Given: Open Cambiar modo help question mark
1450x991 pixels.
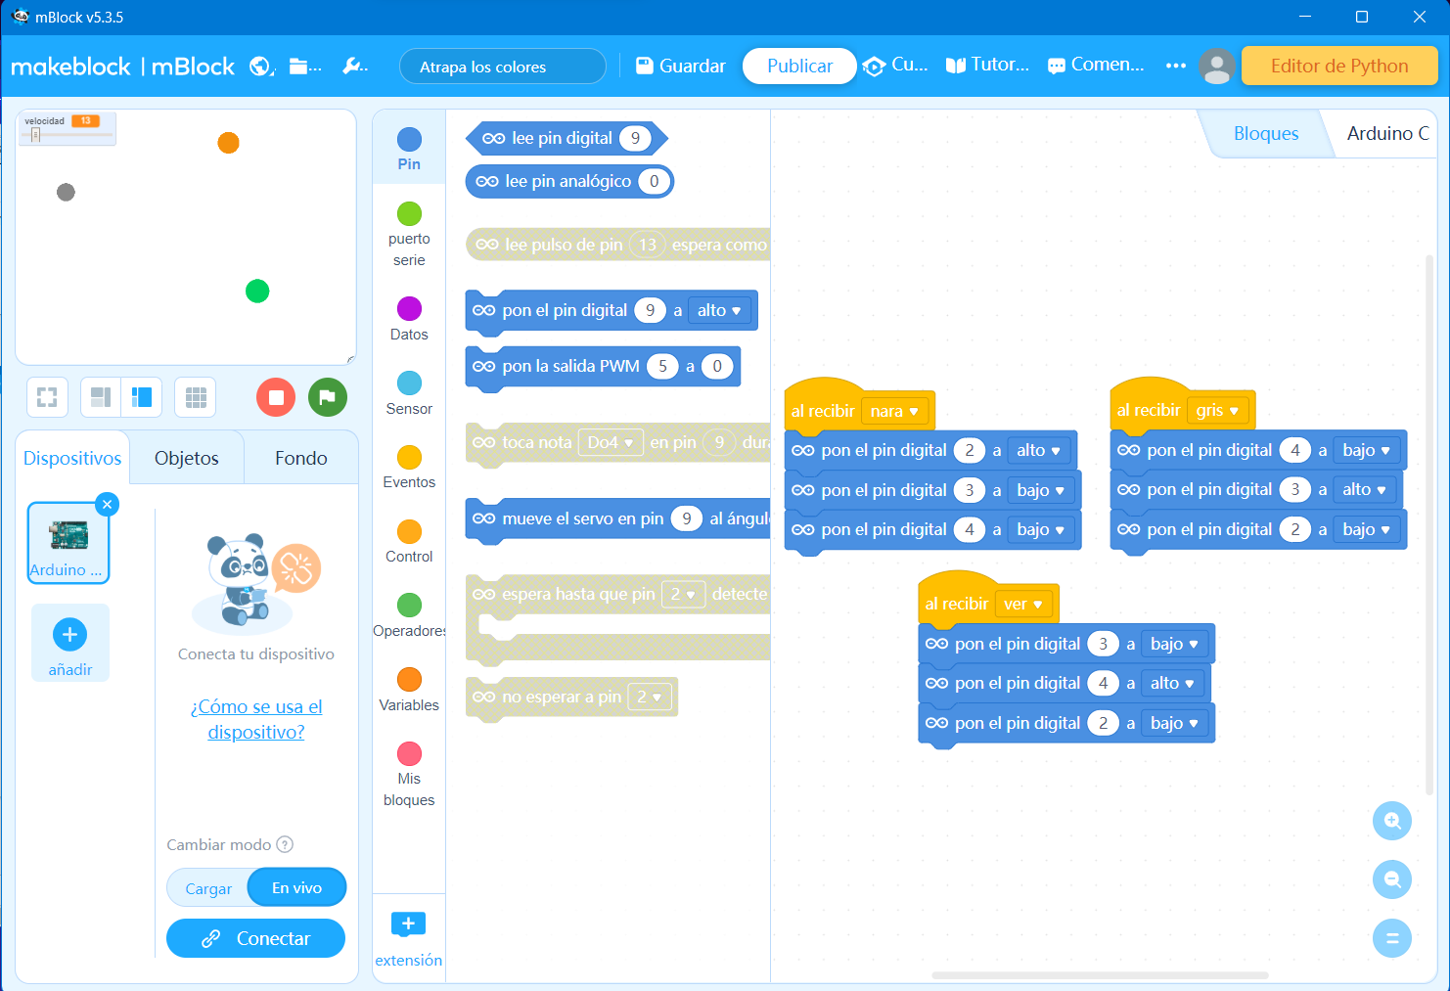Looking at the screenshot, I should (285, 844).
